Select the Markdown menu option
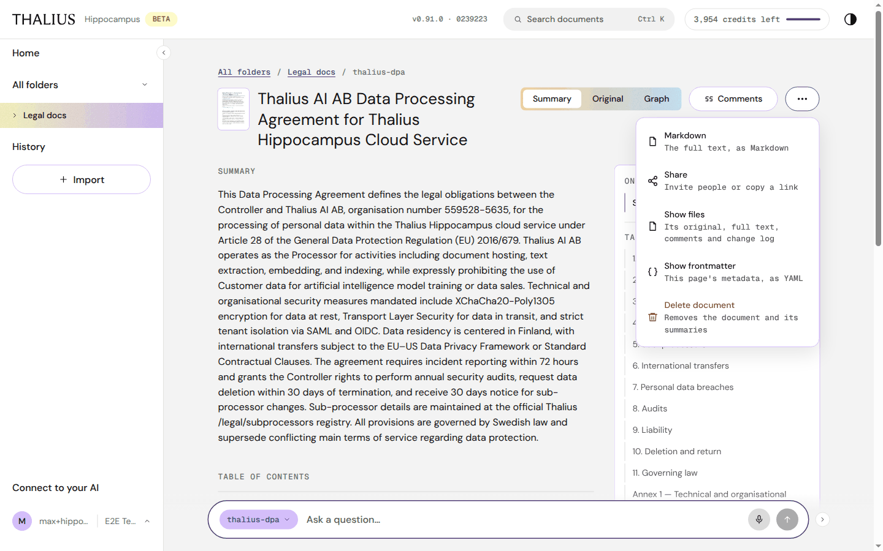 tap(727, 141)
